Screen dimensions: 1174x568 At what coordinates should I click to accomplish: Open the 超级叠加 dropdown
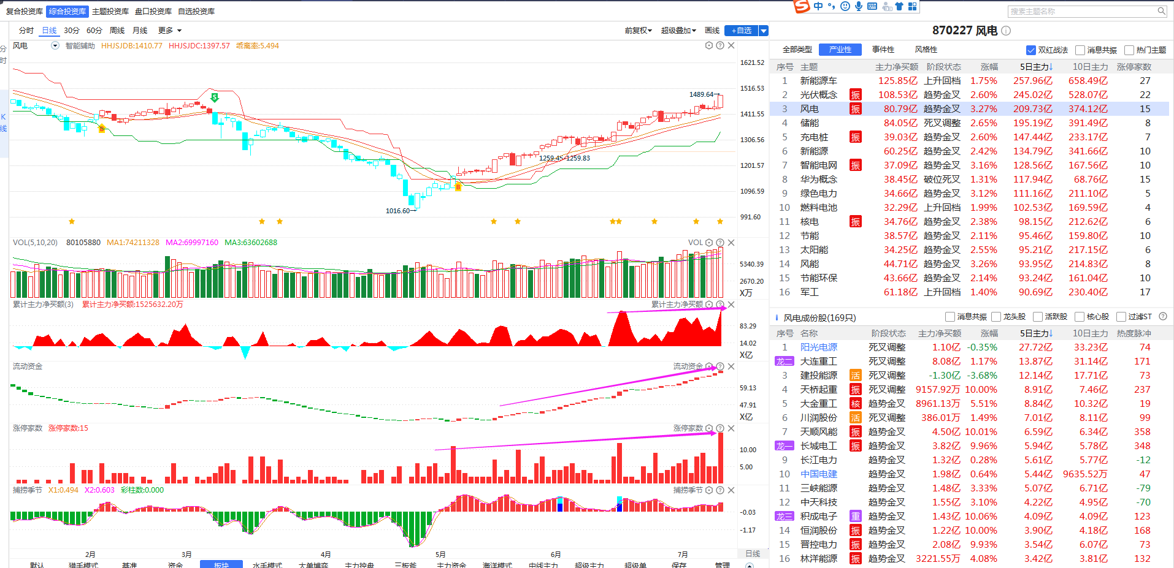[678, 31]
